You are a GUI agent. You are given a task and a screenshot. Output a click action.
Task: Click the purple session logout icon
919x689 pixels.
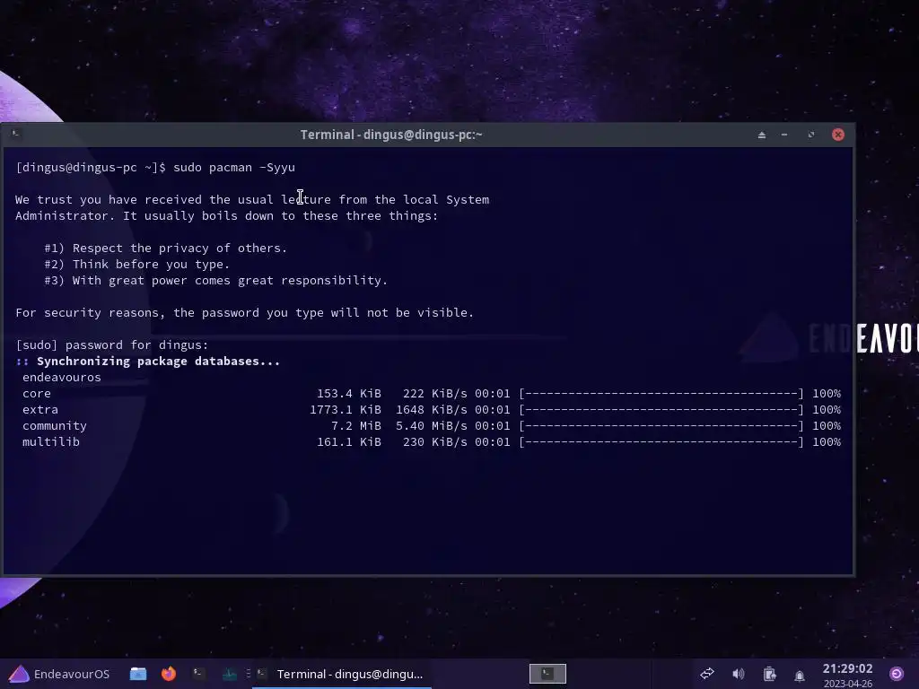[897, 674]
